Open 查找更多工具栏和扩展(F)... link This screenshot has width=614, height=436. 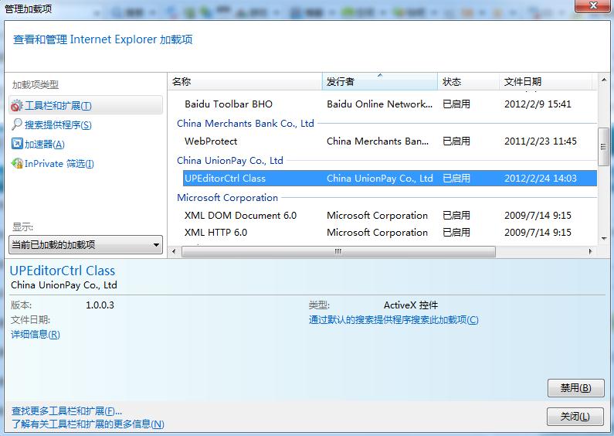pyautogui.click(x=66, y=411)
